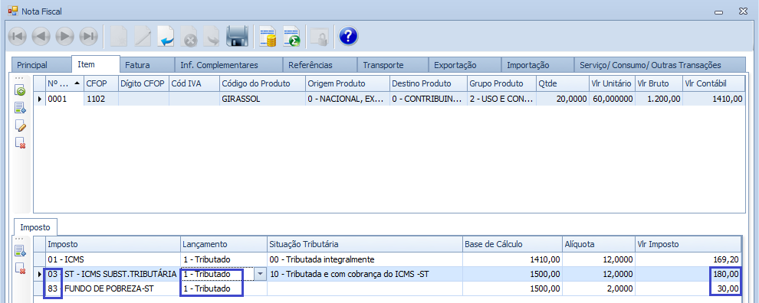Switch to the Importação tab
This screenshot has width=759, height=303.
click(537, 65)
